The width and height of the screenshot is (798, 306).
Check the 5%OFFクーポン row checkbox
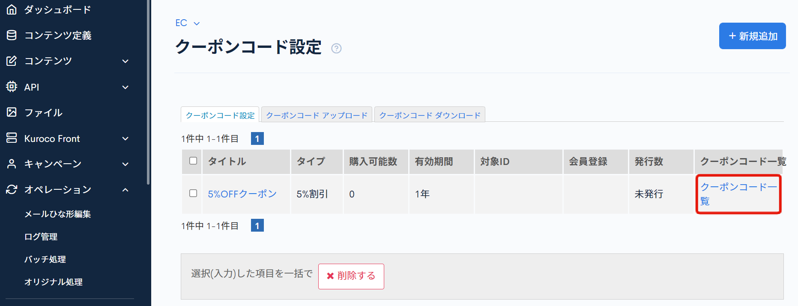(193, 193)
